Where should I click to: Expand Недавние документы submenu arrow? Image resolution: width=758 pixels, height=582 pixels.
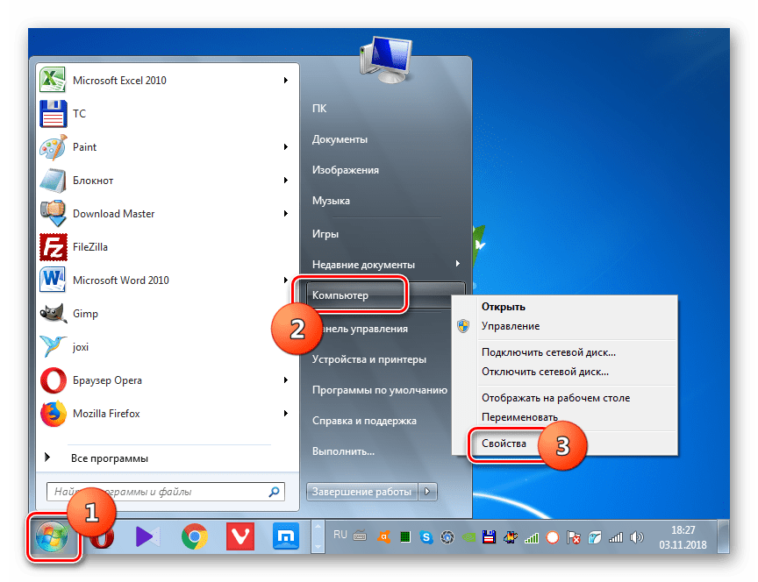tap(457, 264)
